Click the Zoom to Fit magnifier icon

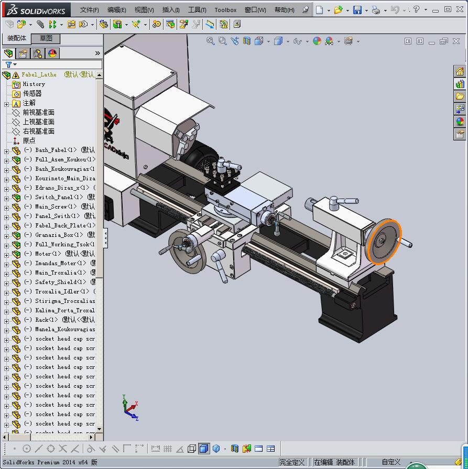point(210,41)
